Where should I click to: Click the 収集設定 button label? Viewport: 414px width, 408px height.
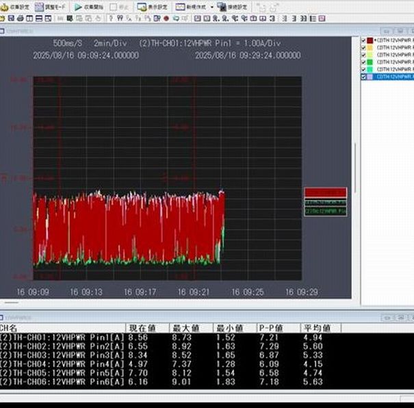20,7
